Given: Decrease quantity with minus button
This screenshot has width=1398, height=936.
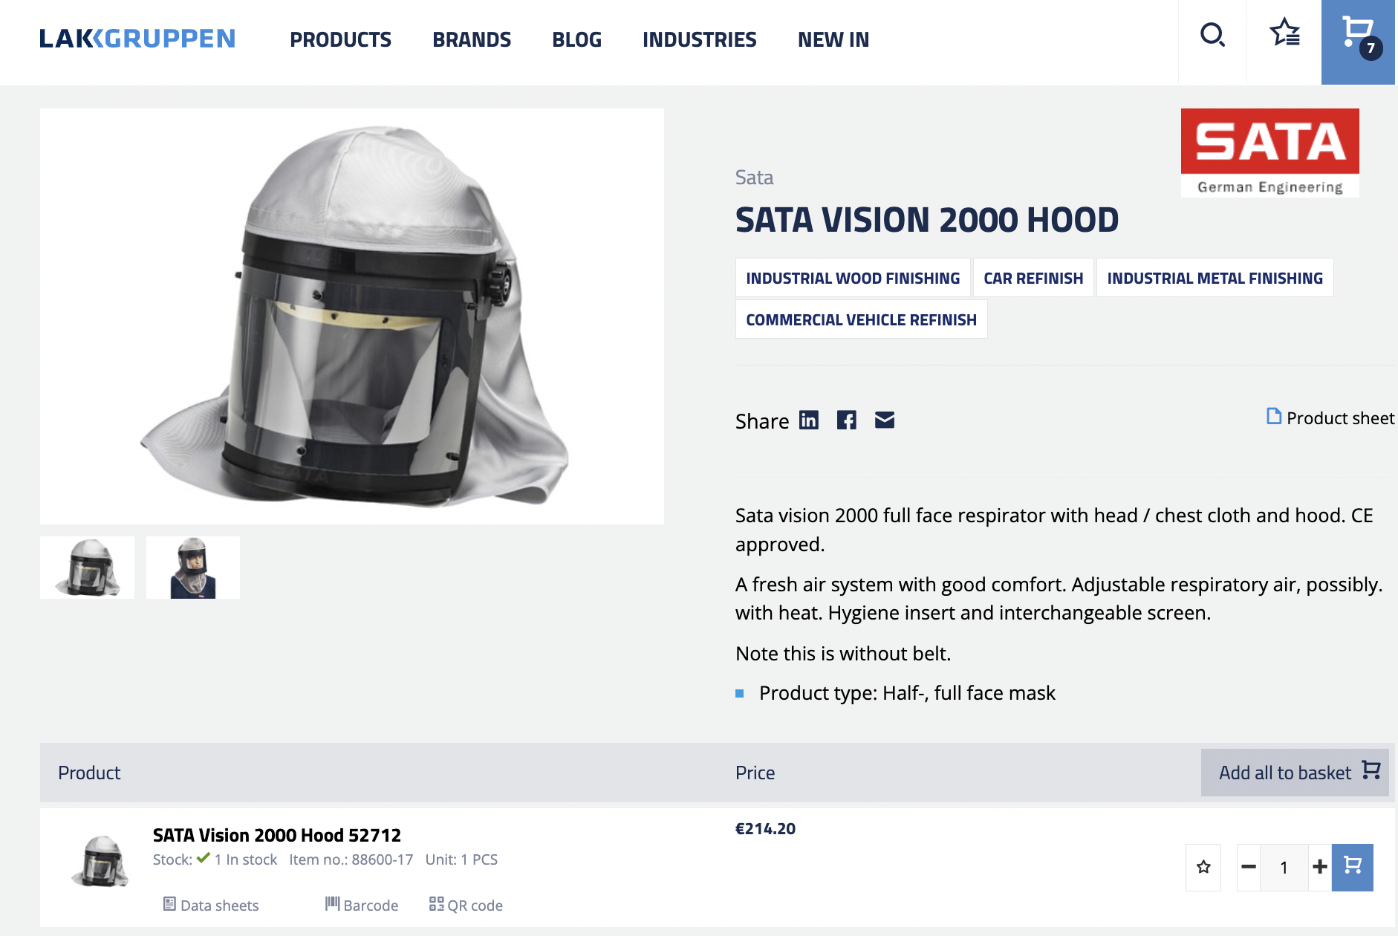Looking at the screenshot, I should point(1249,867).
